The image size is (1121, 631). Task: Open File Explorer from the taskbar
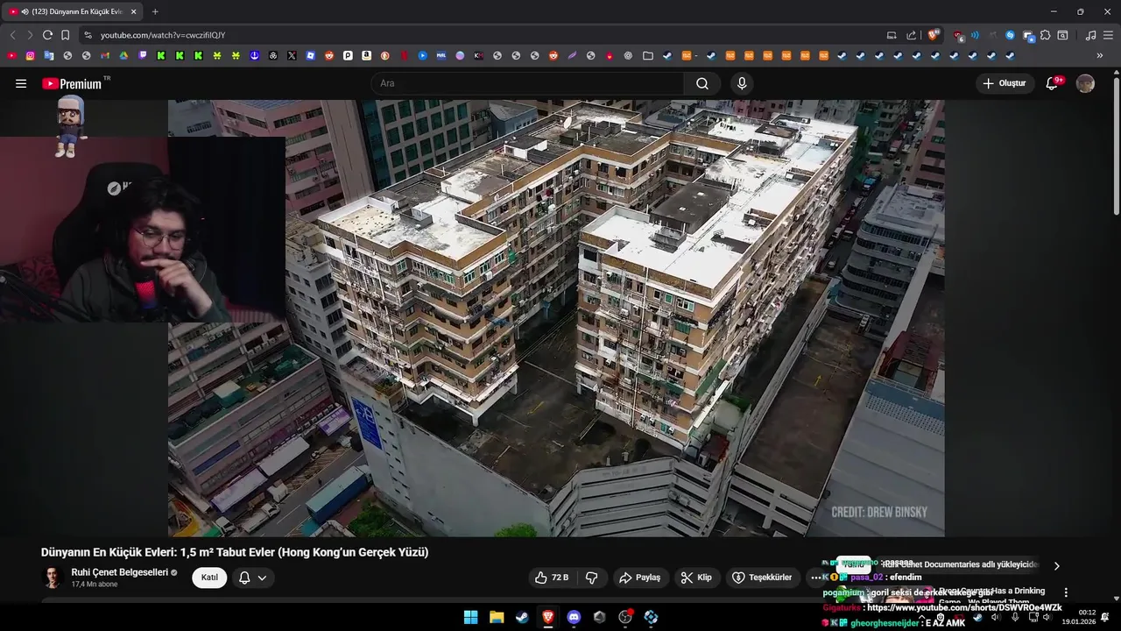tap(497, 617)
